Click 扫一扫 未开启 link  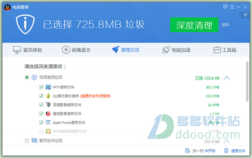coord(204,151)
